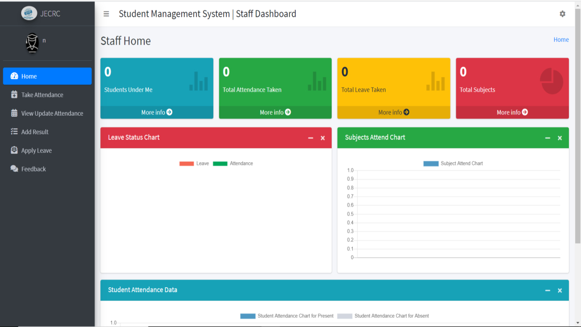The width and height of the screenshot is (581, 327).
Task: Click the Home breadcrumb link
Action: 561,40
